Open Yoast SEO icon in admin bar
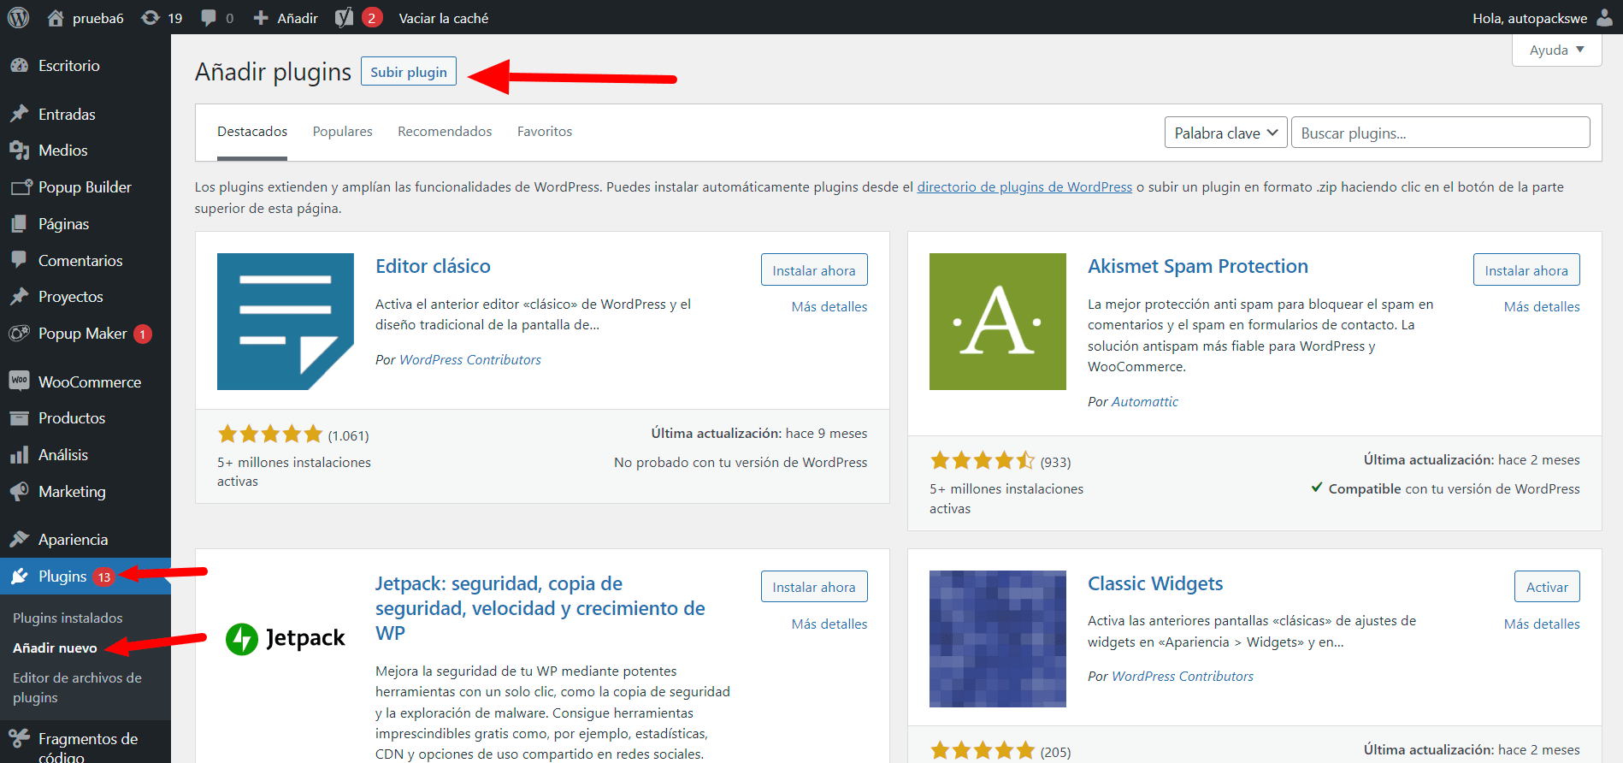The height and width of the screenshot is (763, 1623). 344,17
